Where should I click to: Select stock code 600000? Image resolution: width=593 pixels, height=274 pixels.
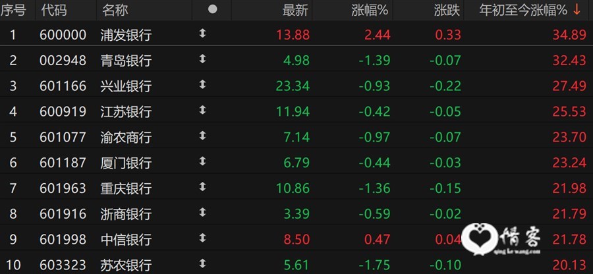click(63, 35)
